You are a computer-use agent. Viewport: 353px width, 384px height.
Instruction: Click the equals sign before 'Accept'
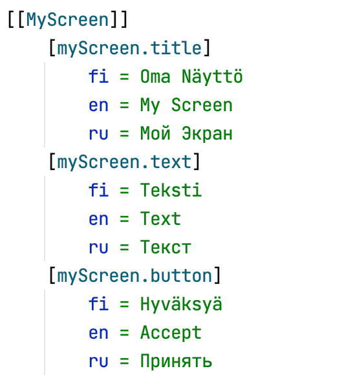(x=124, y=334)
